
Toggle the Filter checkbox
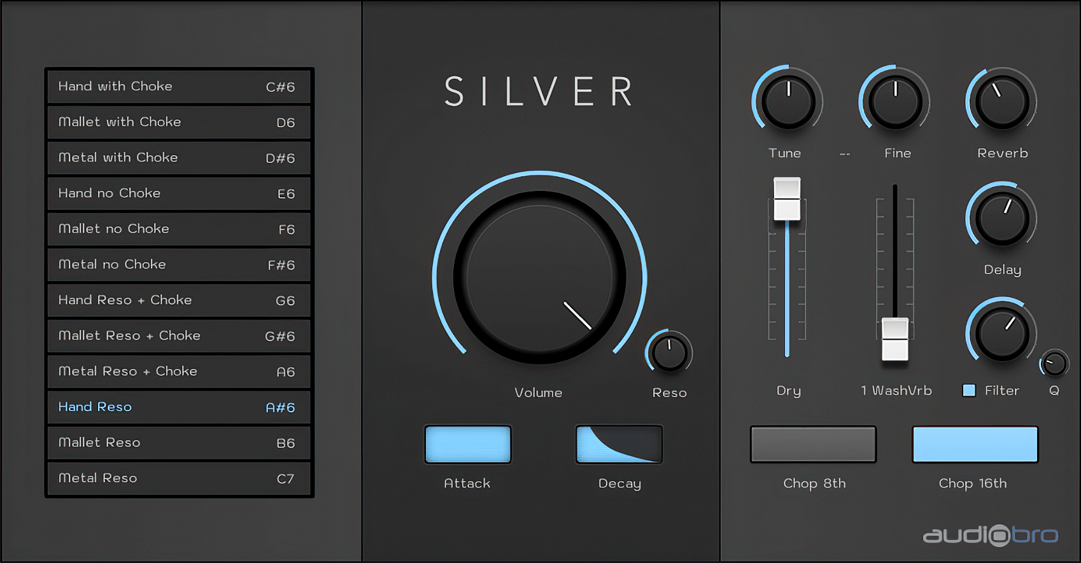969,391
